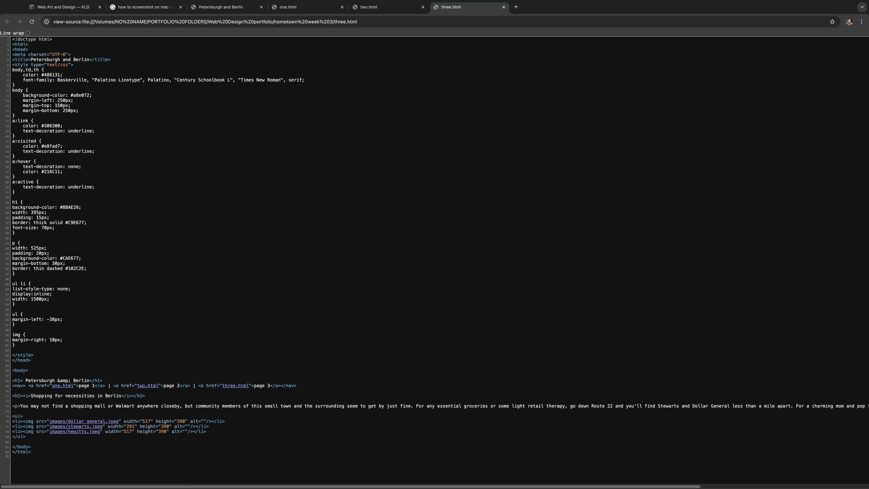
Task: Open the two.html source link
Action: tap(147, 386)
